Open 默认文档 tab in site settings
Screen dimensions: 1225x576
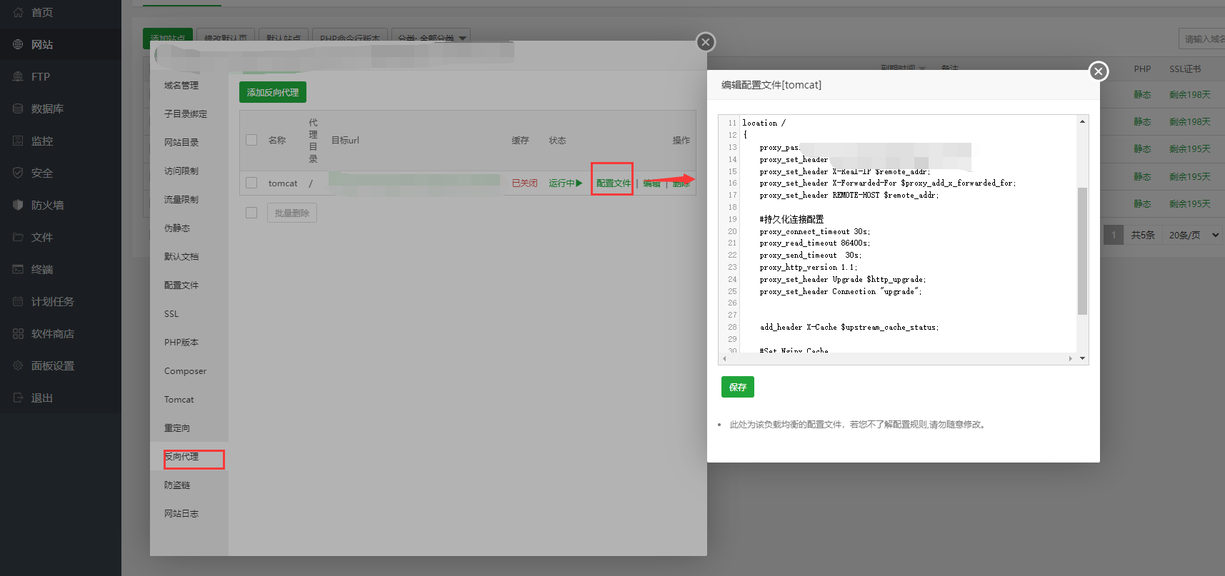click(181, 256)
